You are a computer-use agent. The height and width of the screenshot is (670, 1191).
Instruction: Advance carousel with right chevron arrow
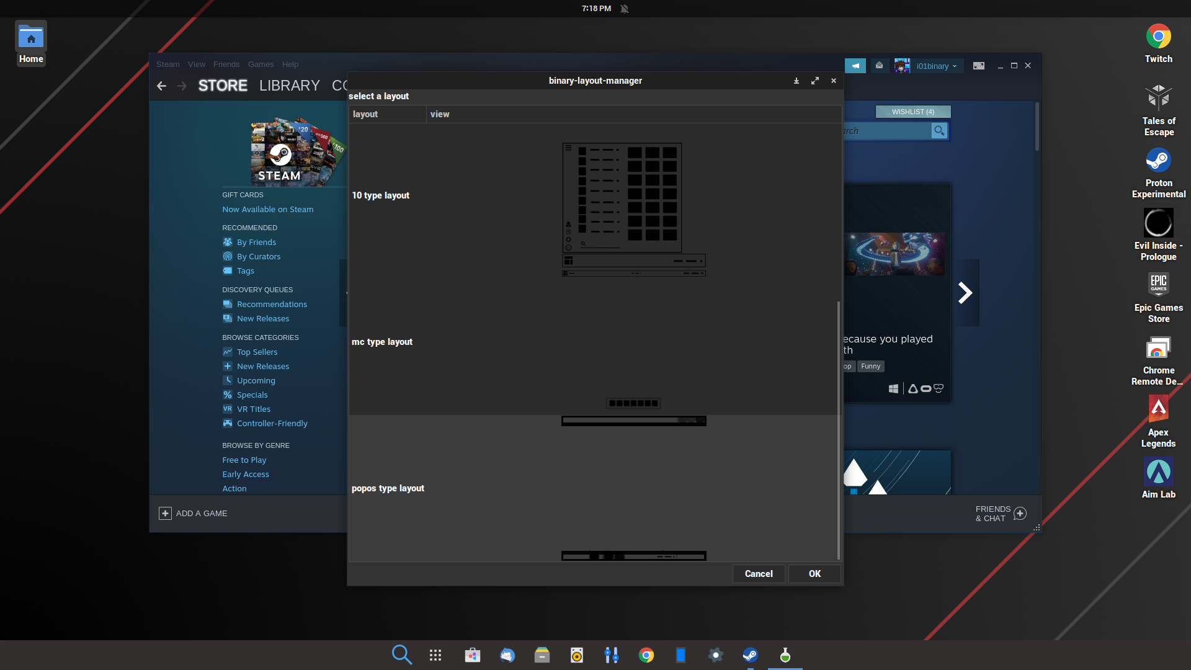965,292
